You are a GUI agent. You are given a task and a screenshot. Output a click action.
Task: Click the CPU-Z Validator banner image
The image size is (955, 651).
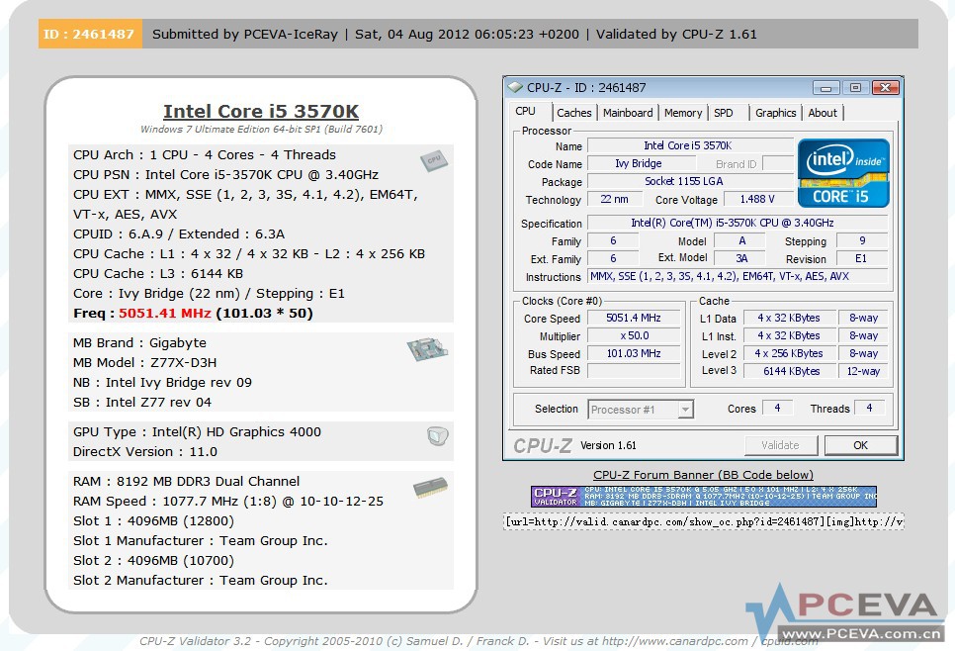[x=704, y=497]
